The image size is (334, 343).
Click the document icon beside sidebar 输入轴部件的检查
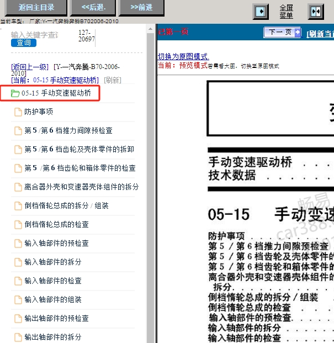[18, 281]
